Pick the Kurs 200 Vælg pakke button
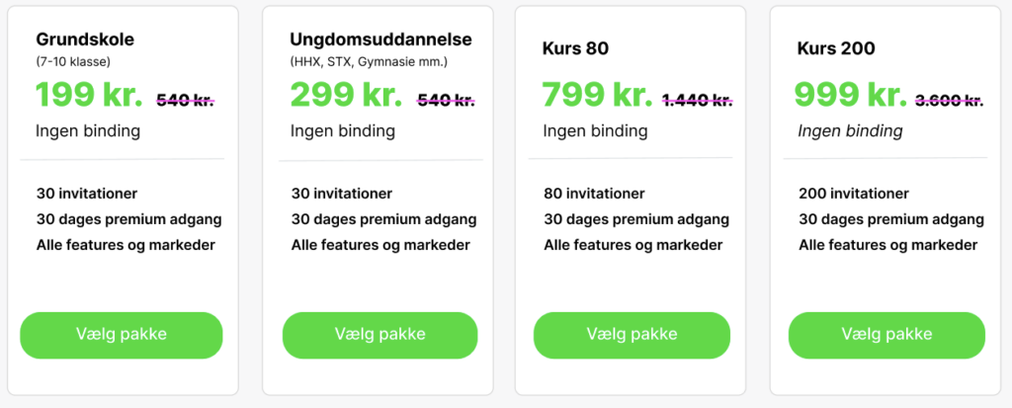 [x=886, y=335]
